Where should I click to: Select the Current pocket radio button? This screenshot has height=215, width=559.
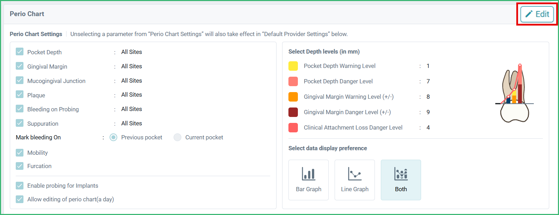coord(177,137)
